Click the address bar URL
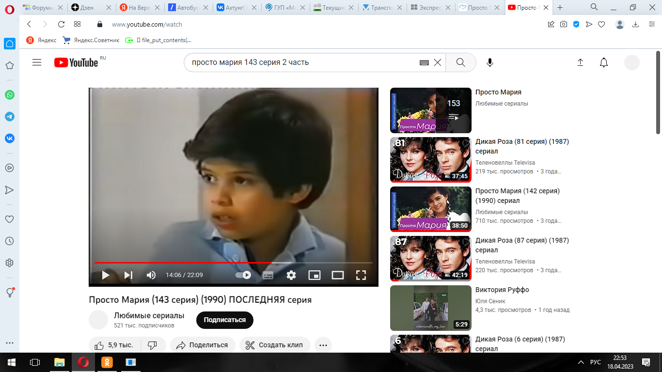This screenshot has height=372, width=662. (147, 24)
